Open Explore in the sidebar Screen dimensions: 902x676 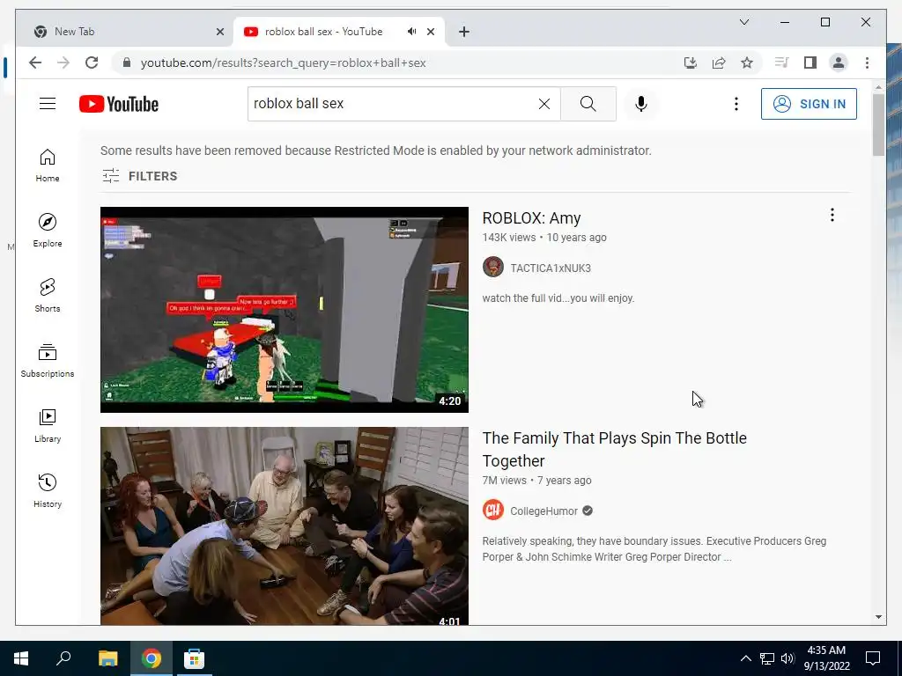(48, 231)
